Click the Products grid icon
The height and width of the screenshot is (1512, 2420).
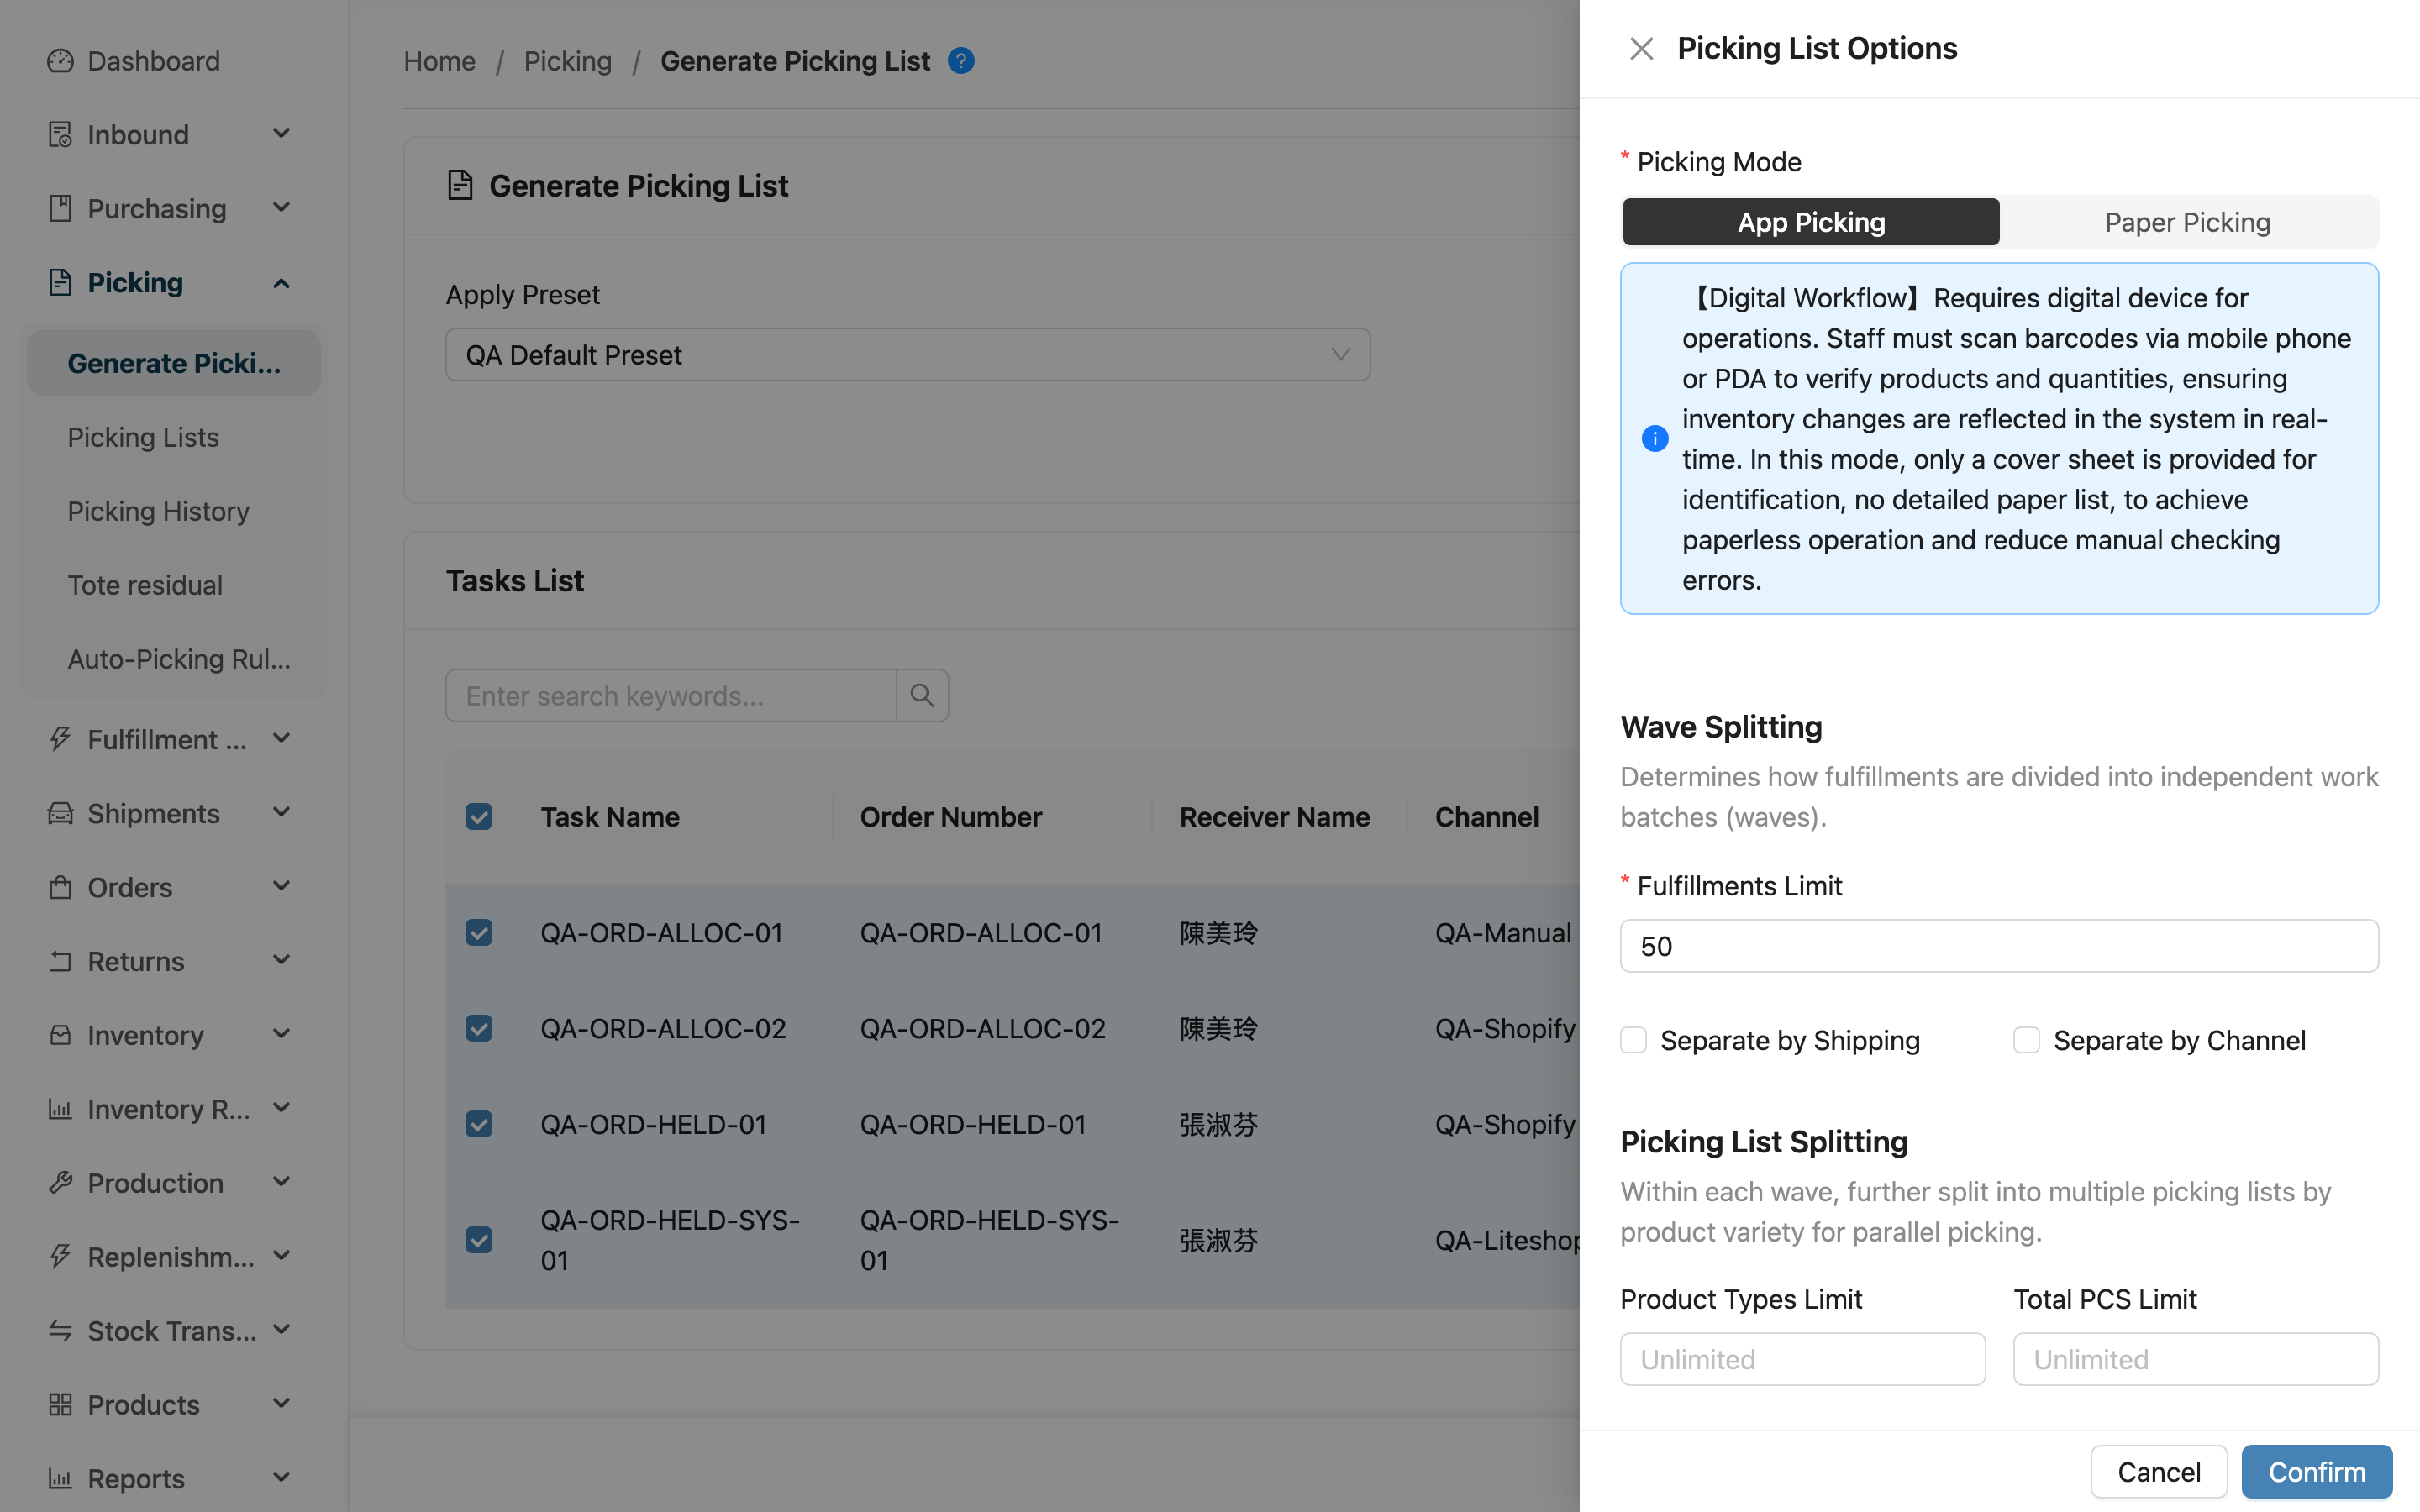pos(60,1405)
